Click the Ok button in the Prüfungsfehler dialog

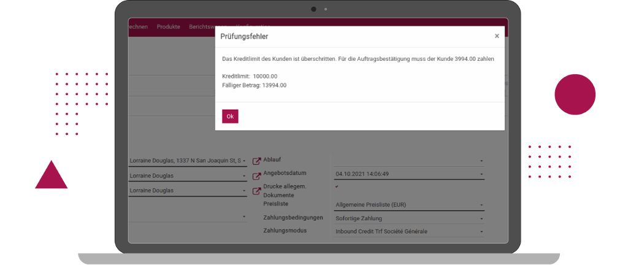(x=230, y=117)
